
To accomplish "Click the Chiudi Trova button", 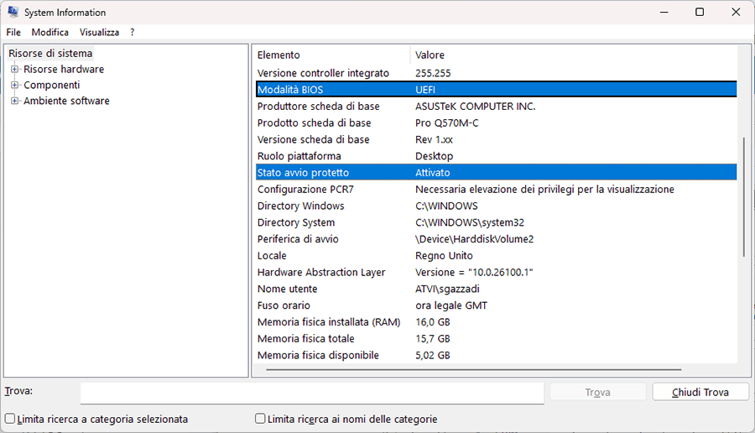I will coord(700,392).
